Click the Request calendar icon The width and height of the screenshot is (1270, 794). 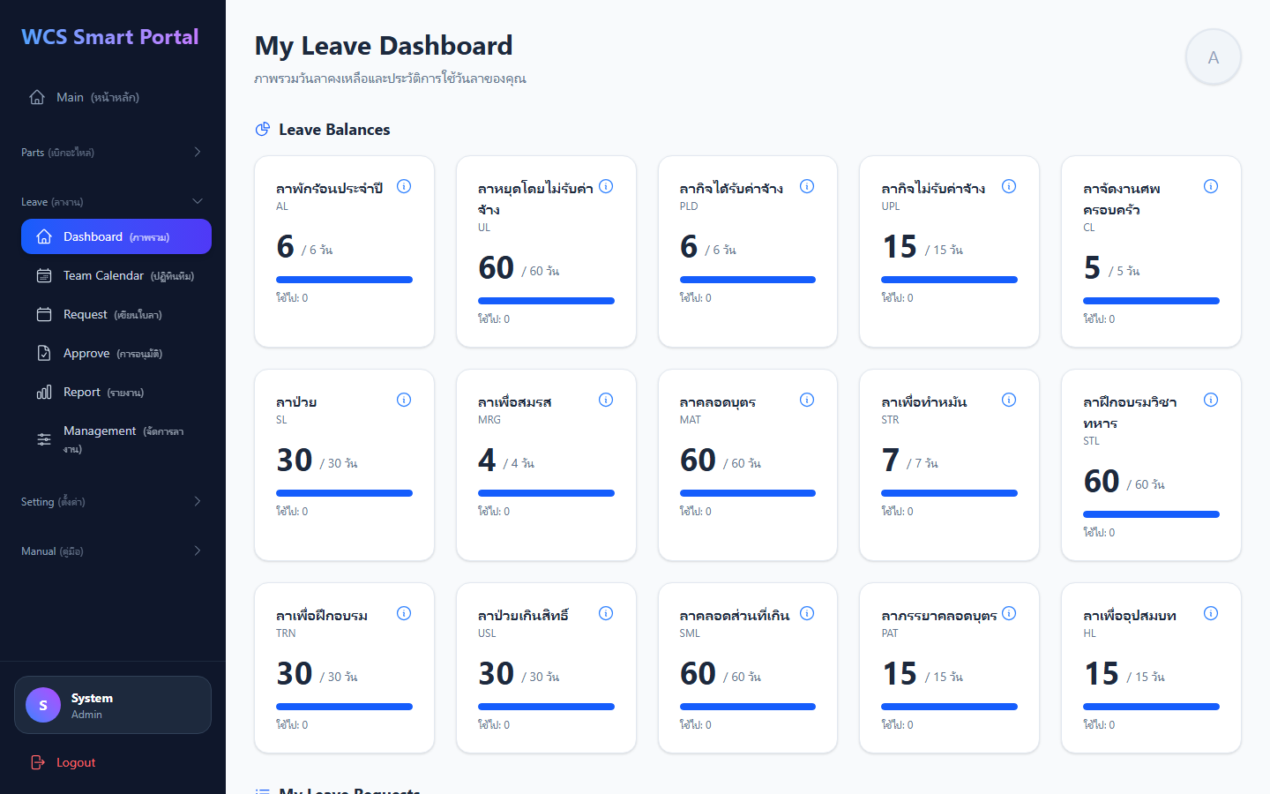coord(44,315)
